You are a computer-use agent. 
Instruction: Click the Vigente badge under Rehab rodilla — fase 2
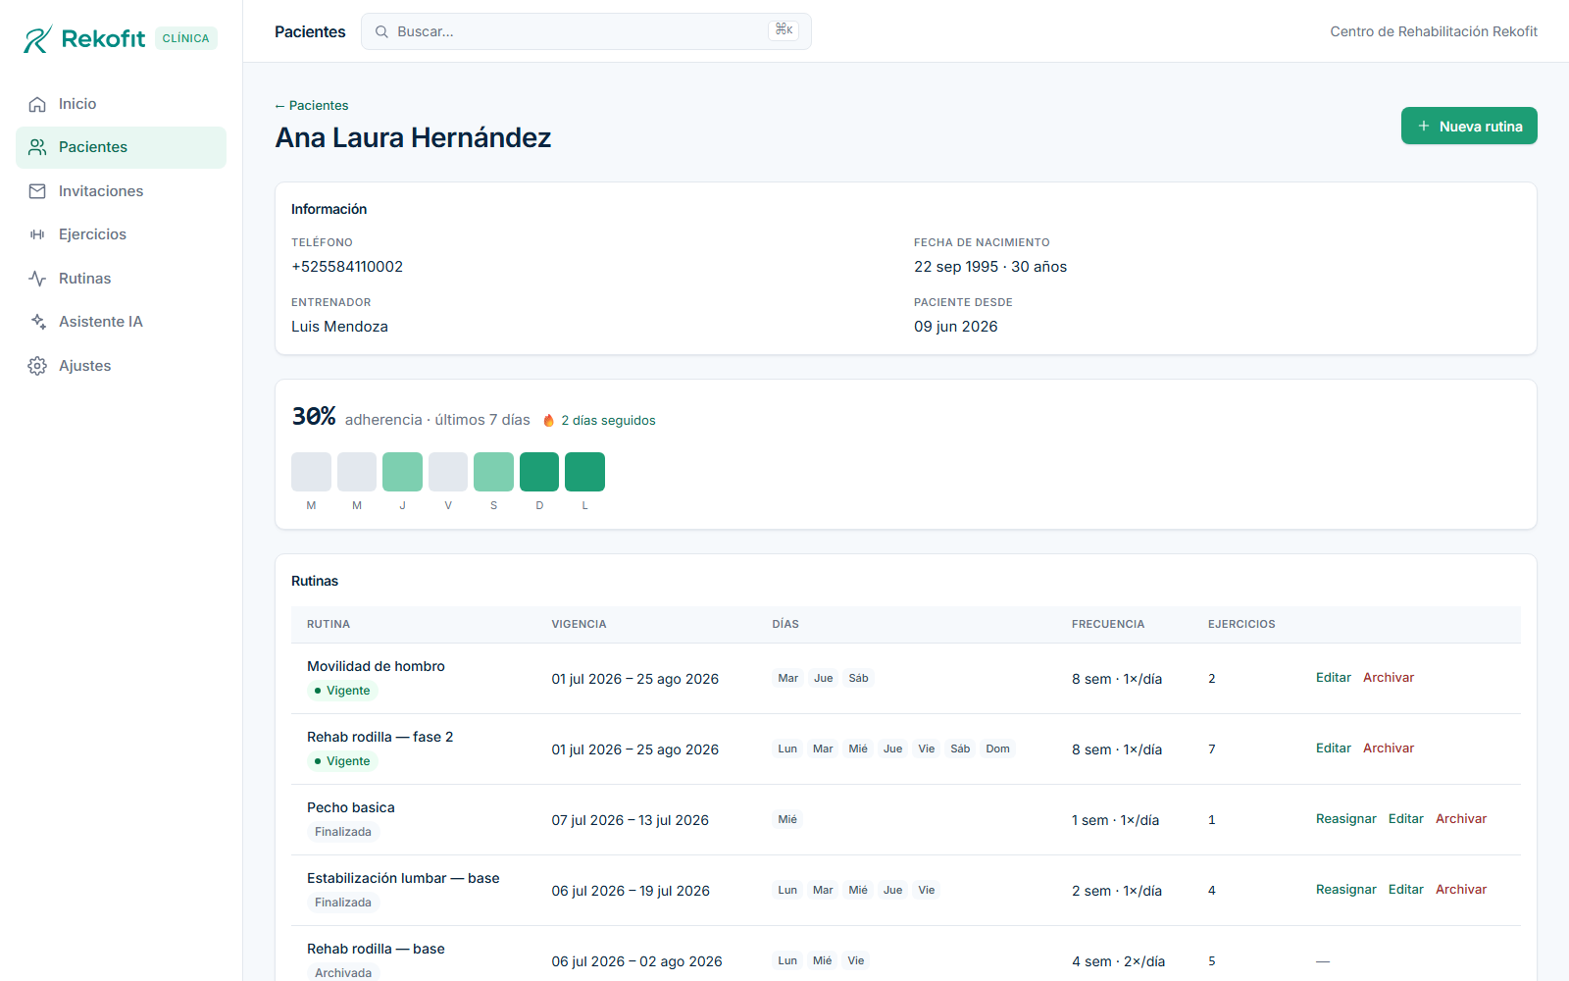pyautogui.click(x=342, y=761)
